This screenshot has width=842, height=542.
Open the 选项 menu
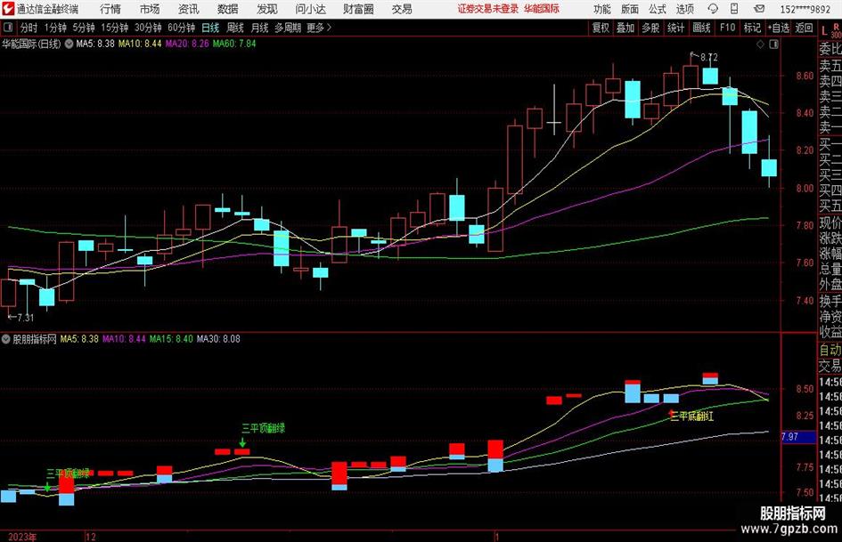pos(684,9)
